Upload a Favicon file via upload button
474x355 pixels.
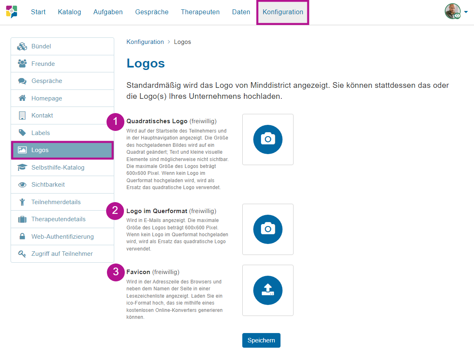[x=268, y=290]
